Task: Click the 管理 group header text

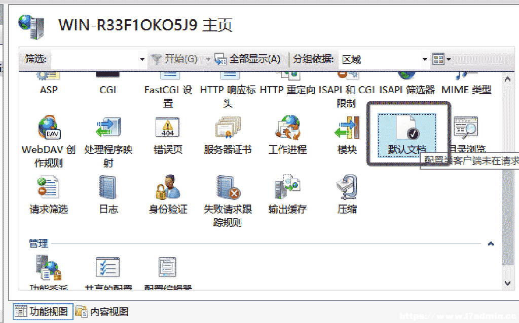Action: tap(39, 244)
